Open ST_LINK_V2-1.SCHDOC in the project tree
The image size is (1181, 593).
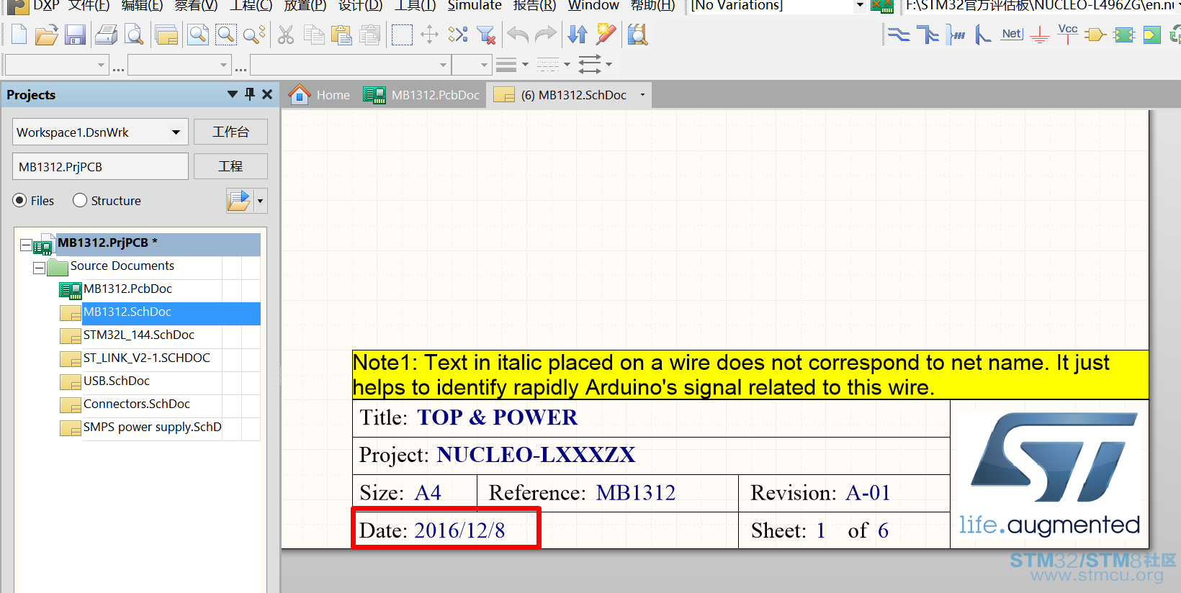coord(147,358)
